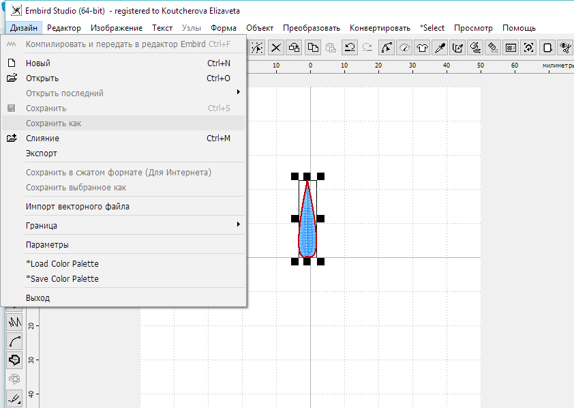The height and width of the screenshot is (408, 574).
Task: Choose '*Load Color Palette'
Action: pyautogui.click(x=123, y=263)
